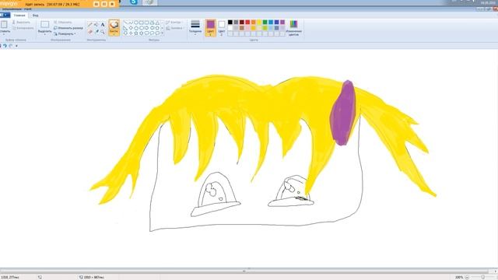The image size is (498, 280).
Task: Click the Paste clipboard icon
Action: (x=4, y=25)
